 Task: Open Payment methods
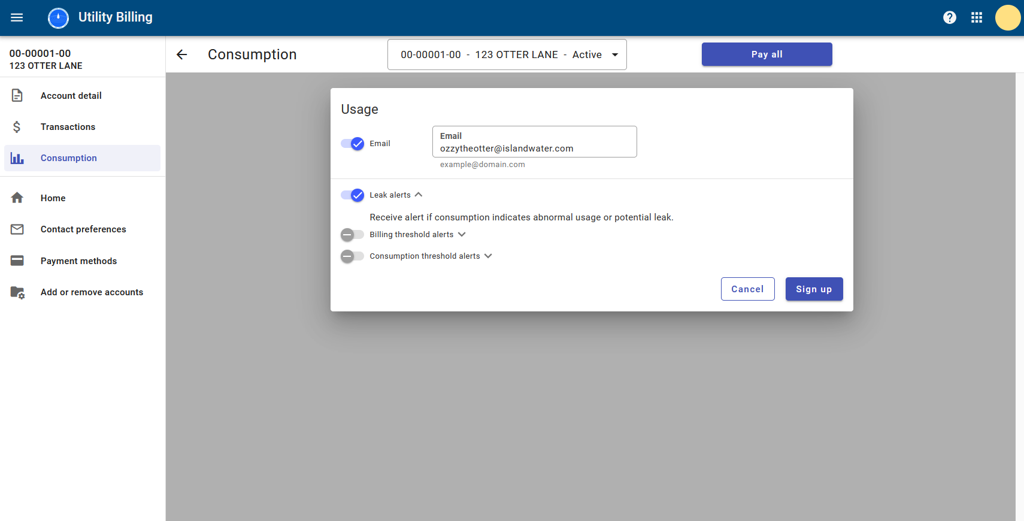[x=82, y=260]
